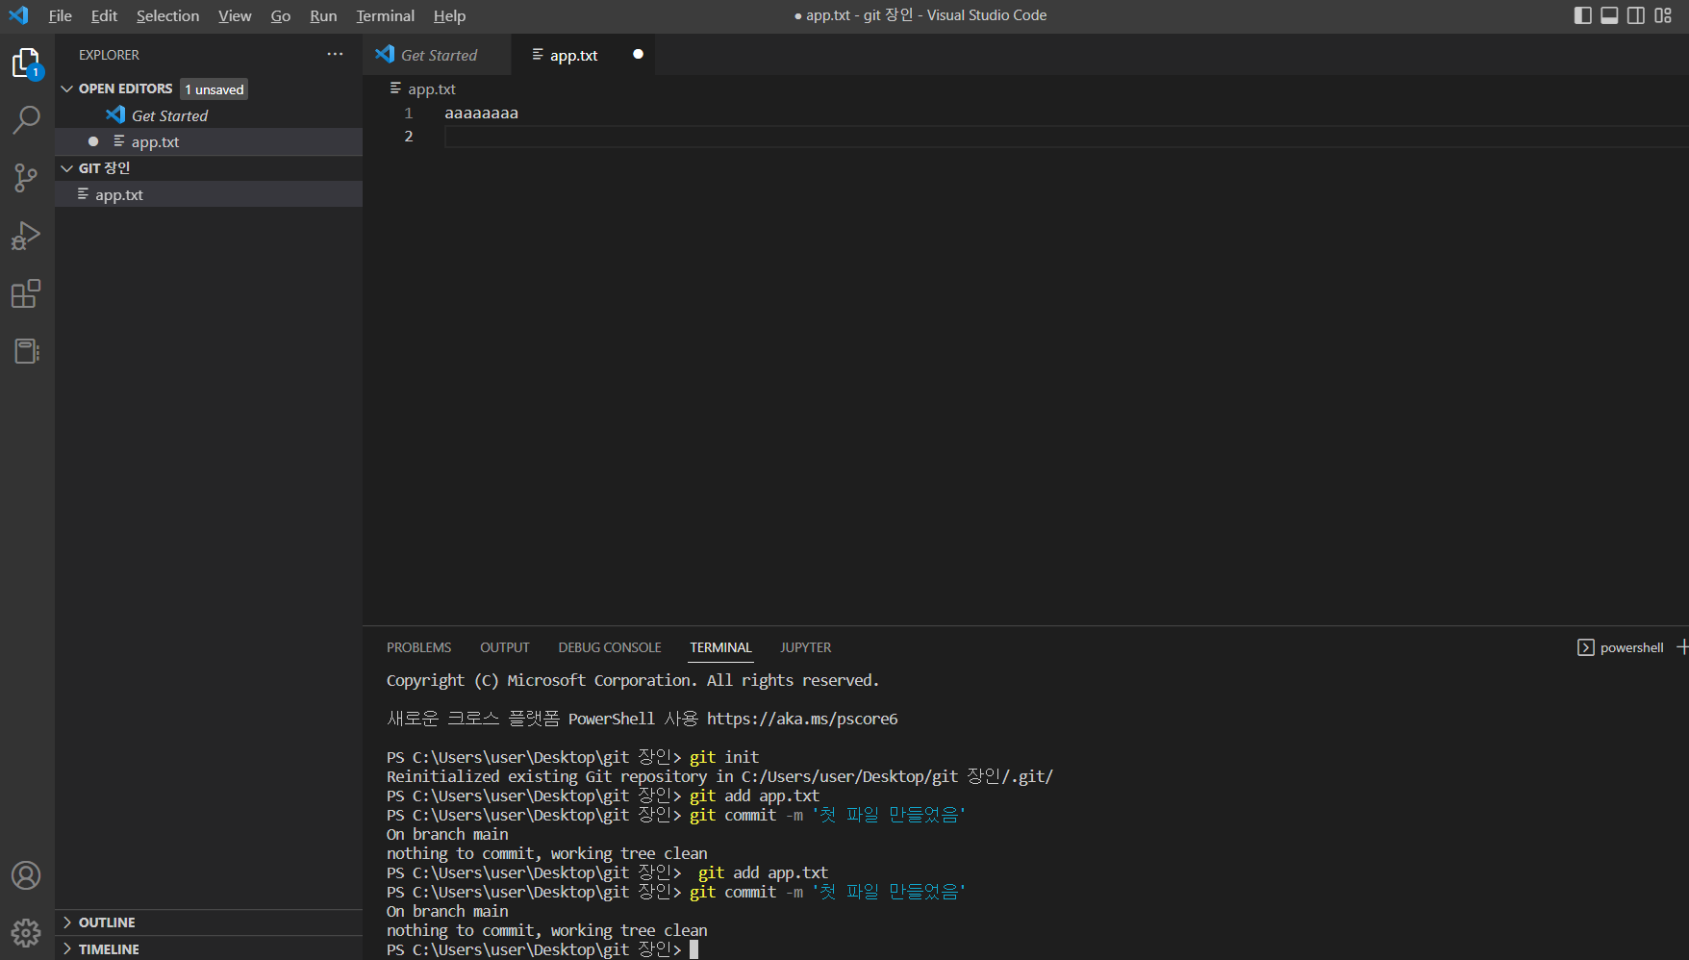Open the Run menu
This screenshot has height=960, width=1689.
[323, 15]
